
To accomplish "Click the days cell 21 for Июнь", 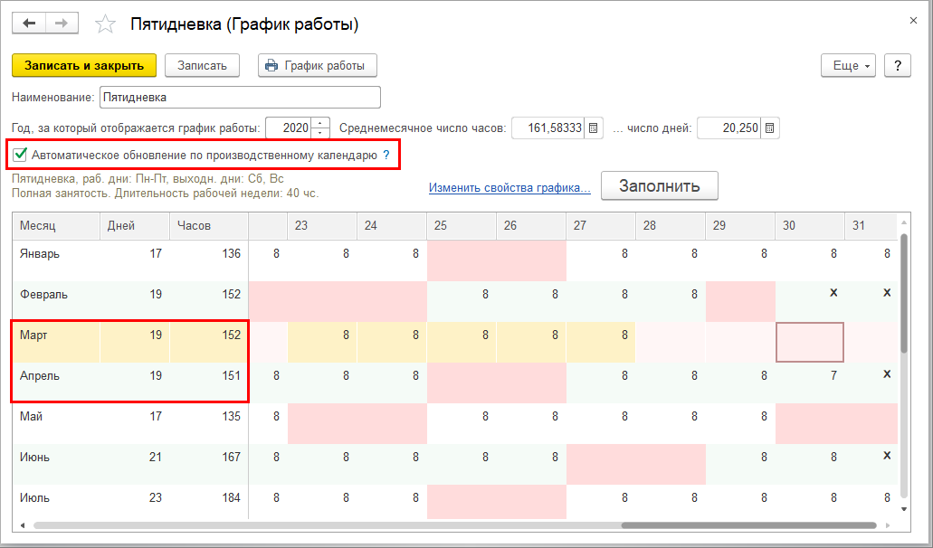I will pyautogui.click(x=135, y=464).
